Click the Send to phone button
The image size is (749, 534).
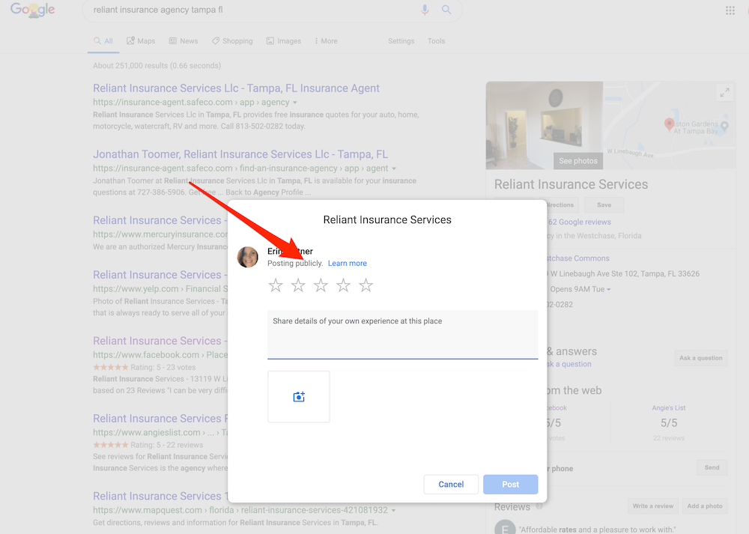click(712, 467)
